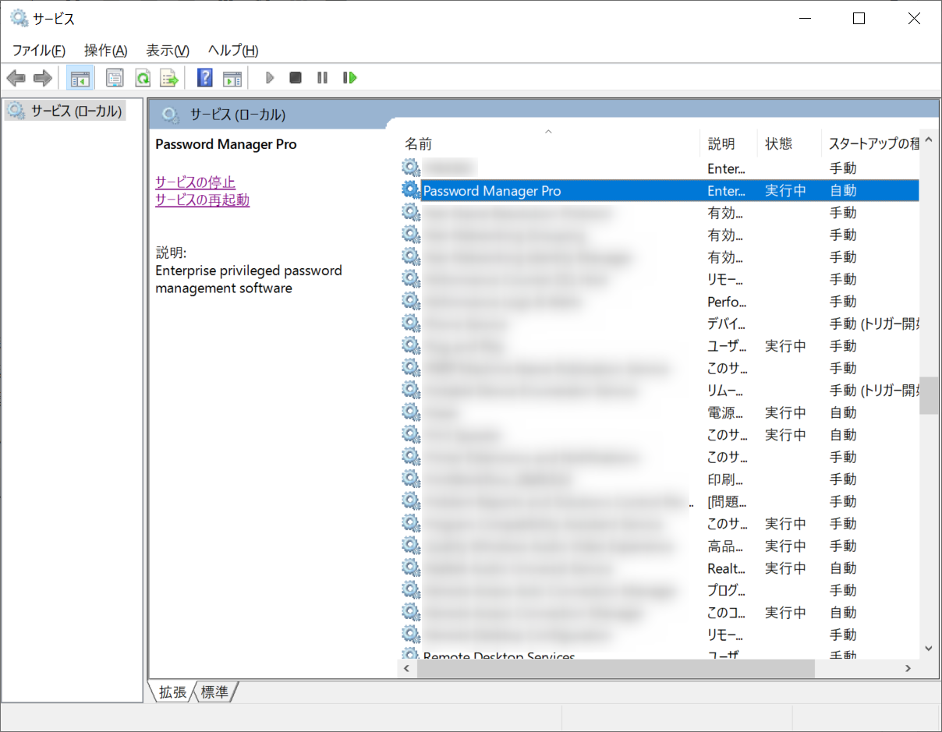The width and height of the screenshot is (942, 732).
Task: Switch to the 拡張 tab
Action: (x=172, y=691)
